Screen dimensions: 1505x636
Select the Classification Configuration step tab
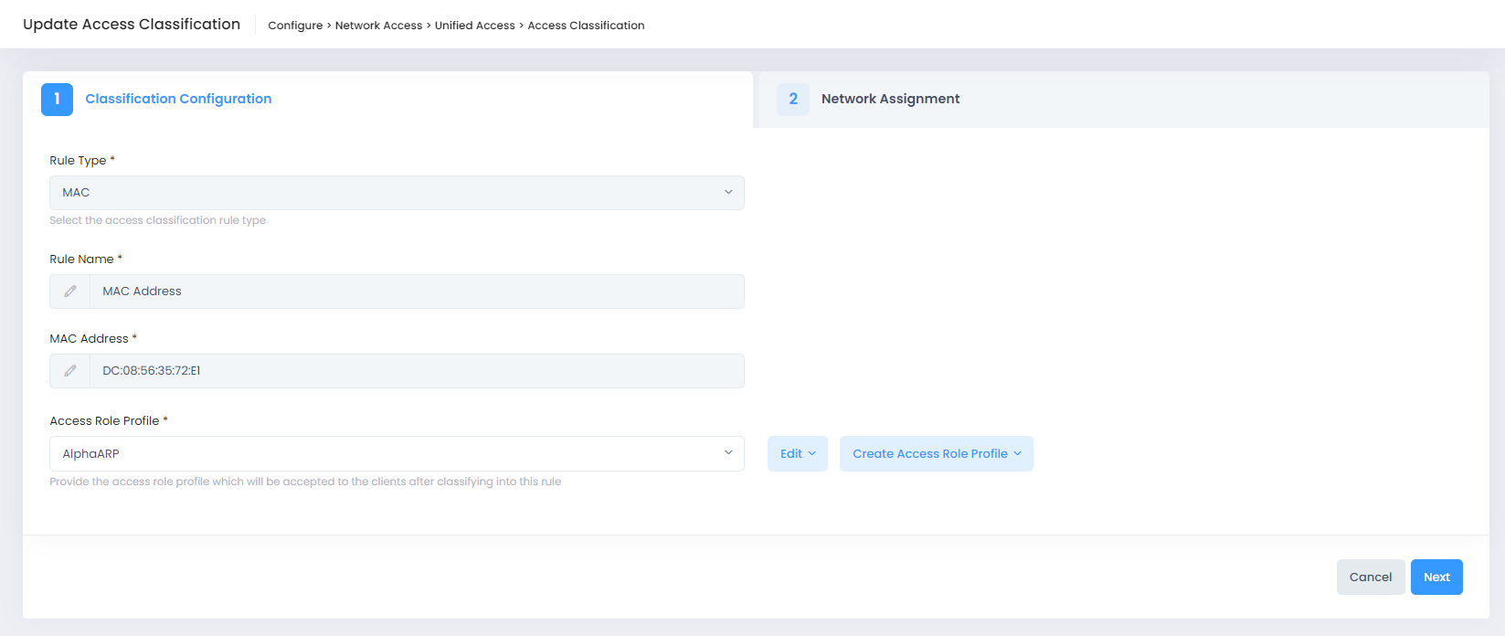178,99
